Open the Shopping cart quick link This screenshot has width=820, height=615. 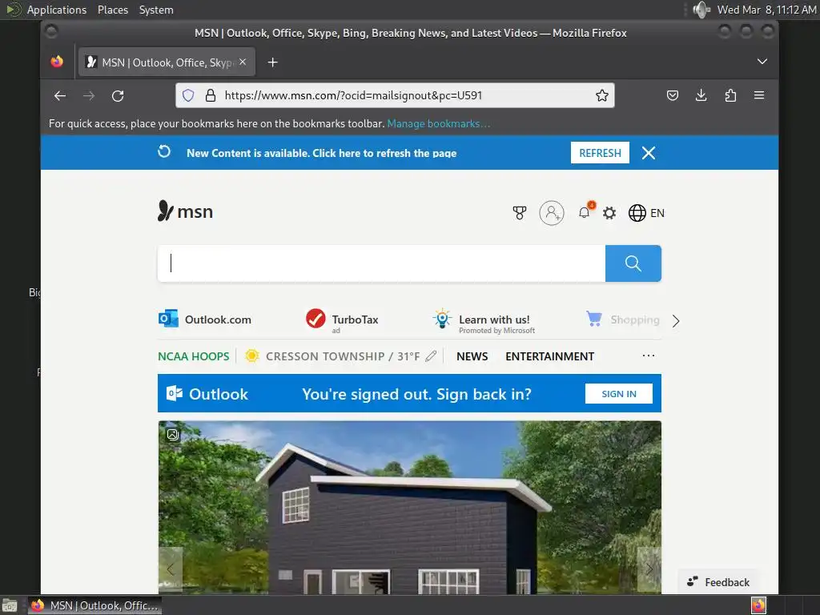pyautogui.click(x=623, y=319)
